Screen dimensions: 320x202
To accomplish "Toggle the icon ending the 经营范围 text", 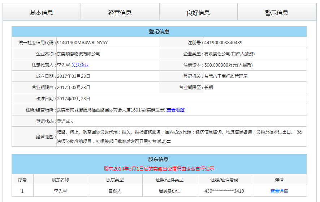I will click(x=169, y=142).
